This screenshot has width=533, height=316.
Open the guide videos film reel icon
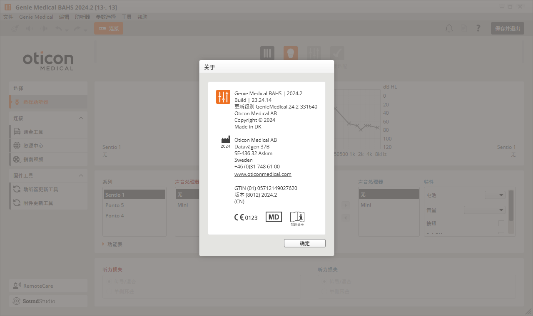(x=17, y=159)
